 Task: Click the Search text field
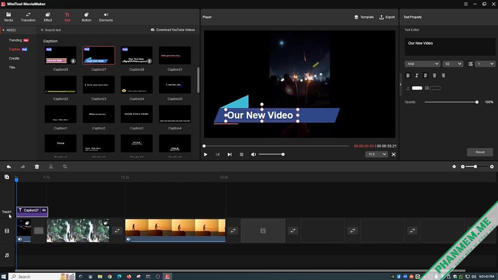coord(52,30)
